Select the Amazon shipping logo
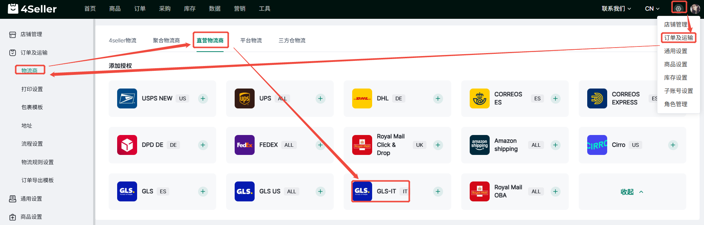704x225 pixels. tap(480, 145)
